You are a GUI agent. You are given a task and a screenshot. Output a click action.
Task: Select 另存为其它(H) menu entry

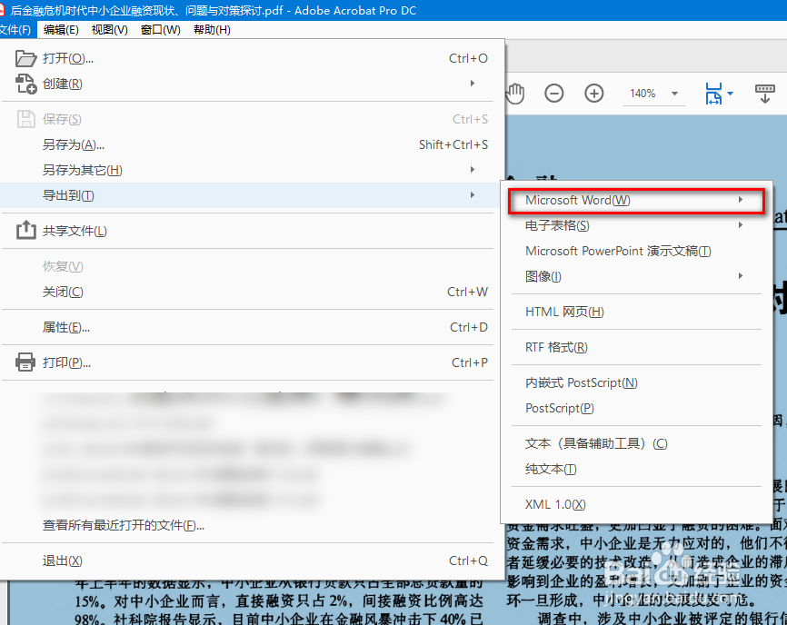pos(251,170)
